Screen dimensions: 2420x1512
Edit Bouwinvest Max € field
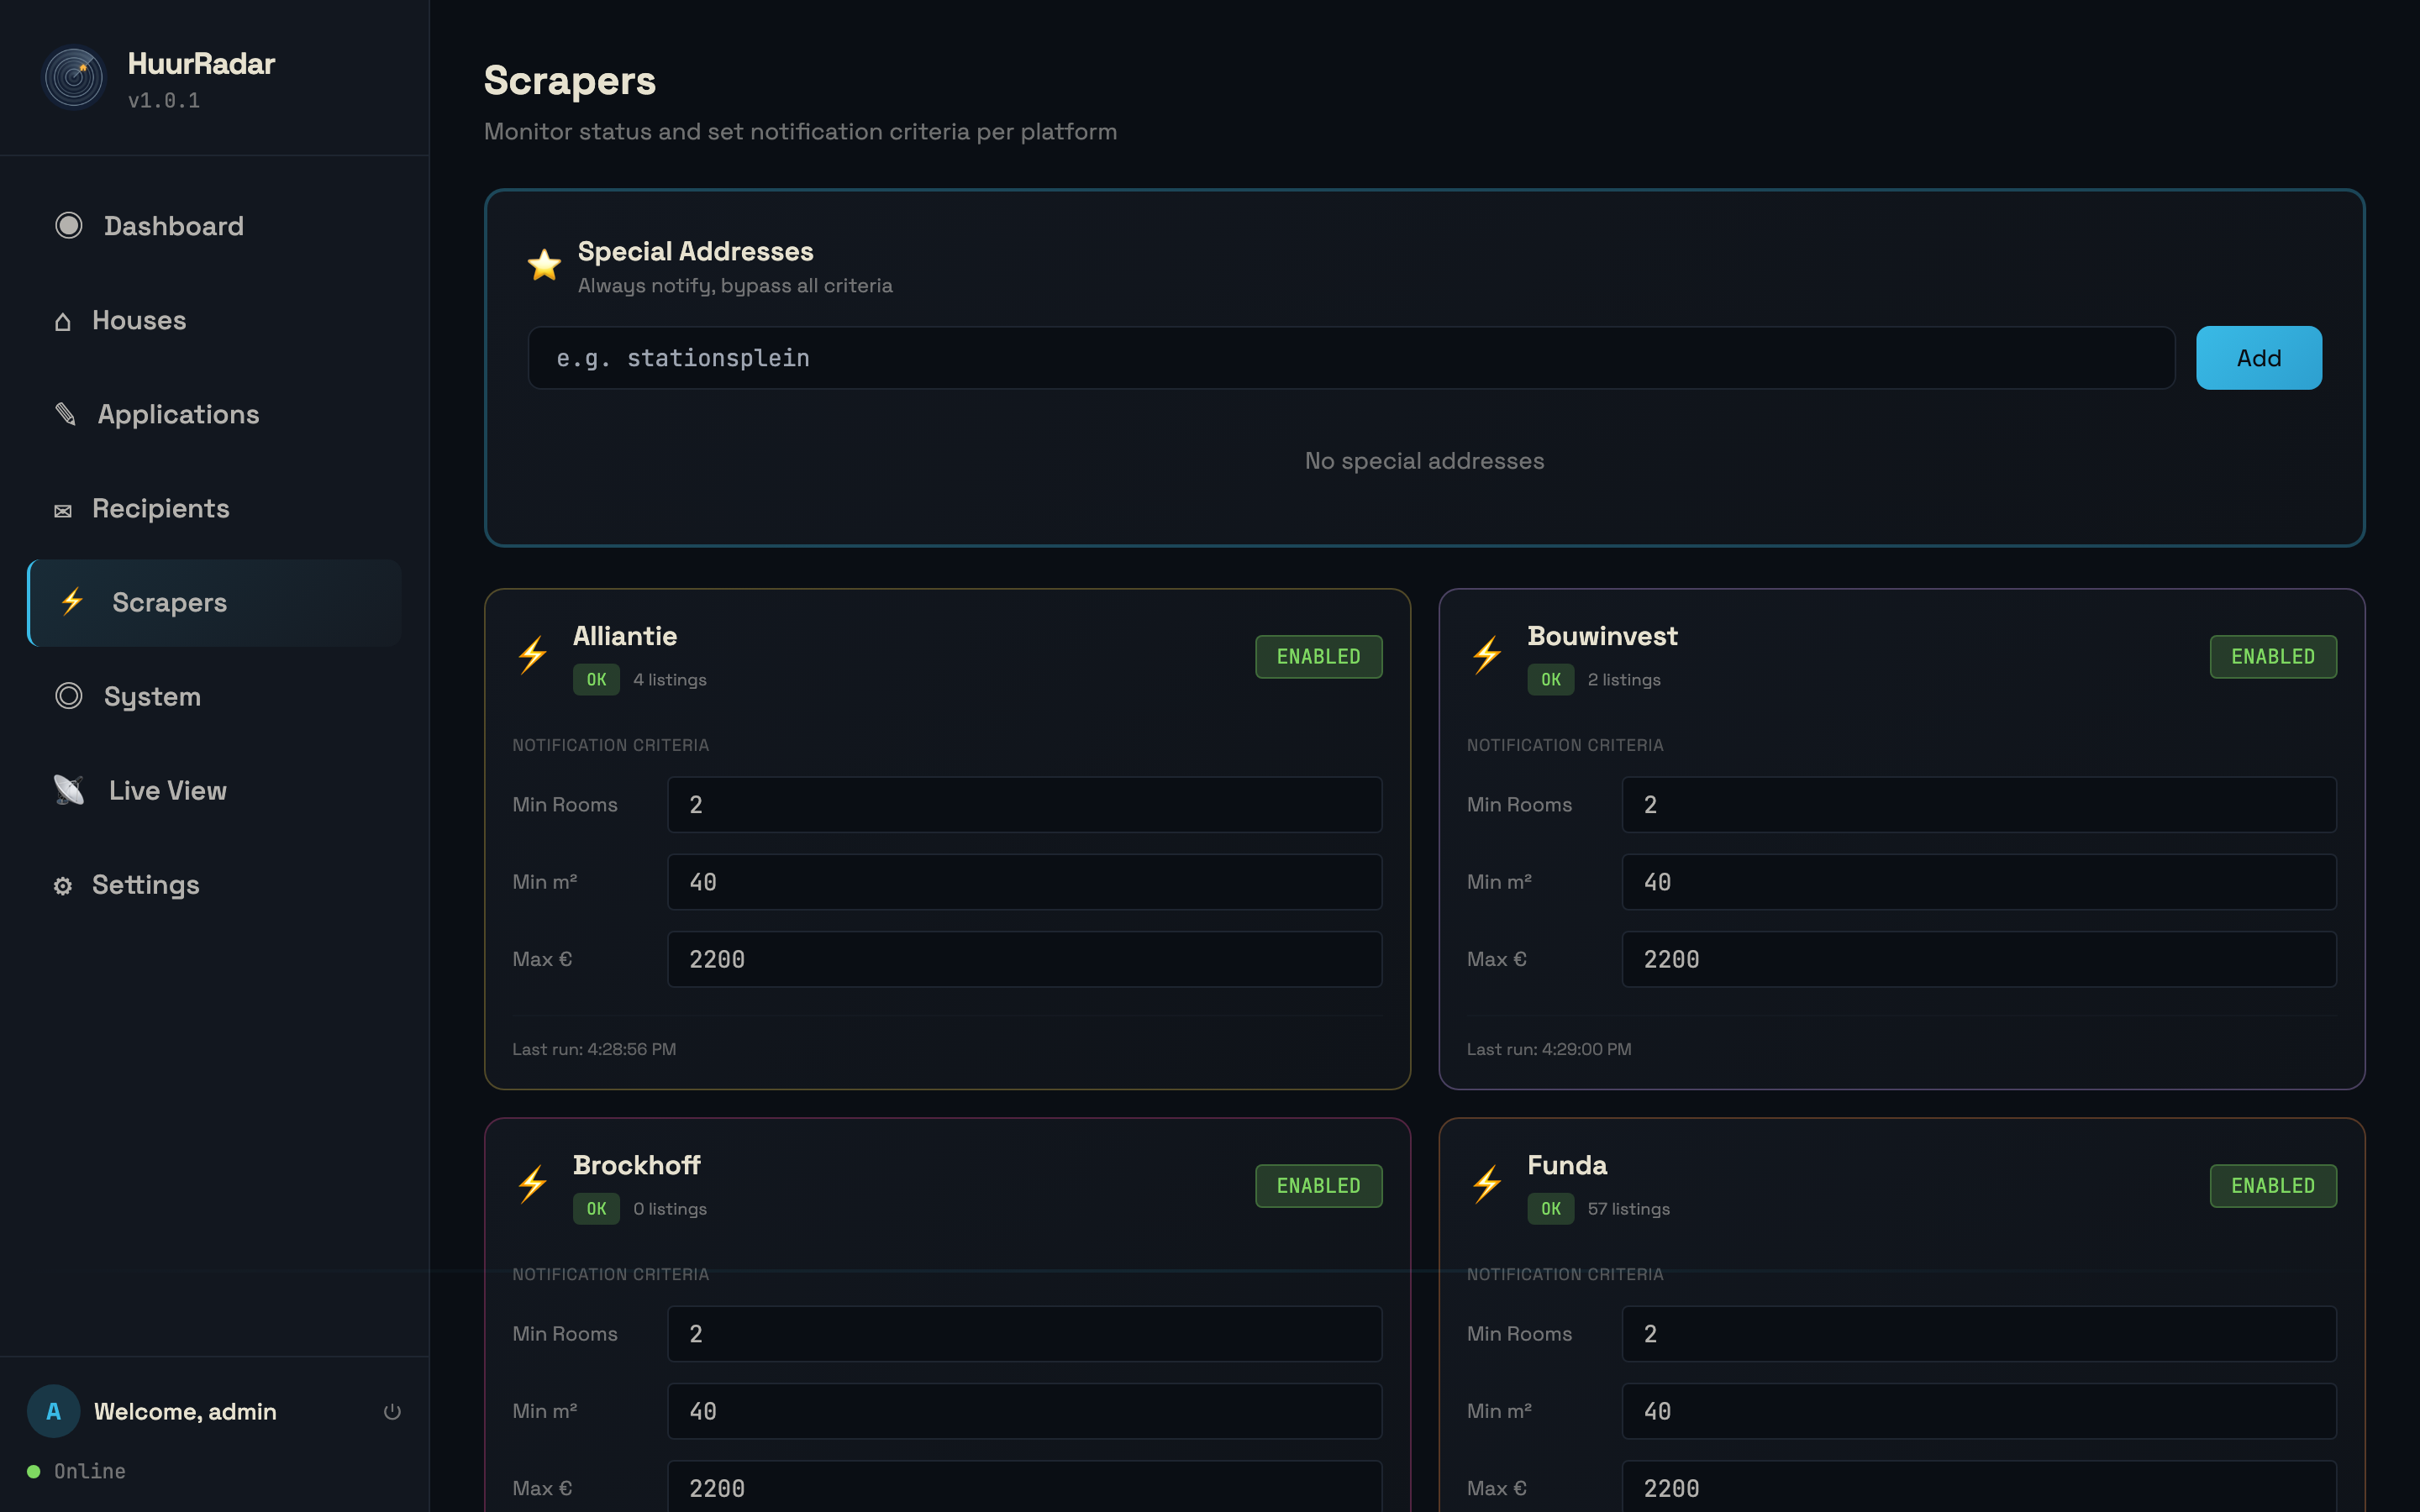(x=1978, y=959)
